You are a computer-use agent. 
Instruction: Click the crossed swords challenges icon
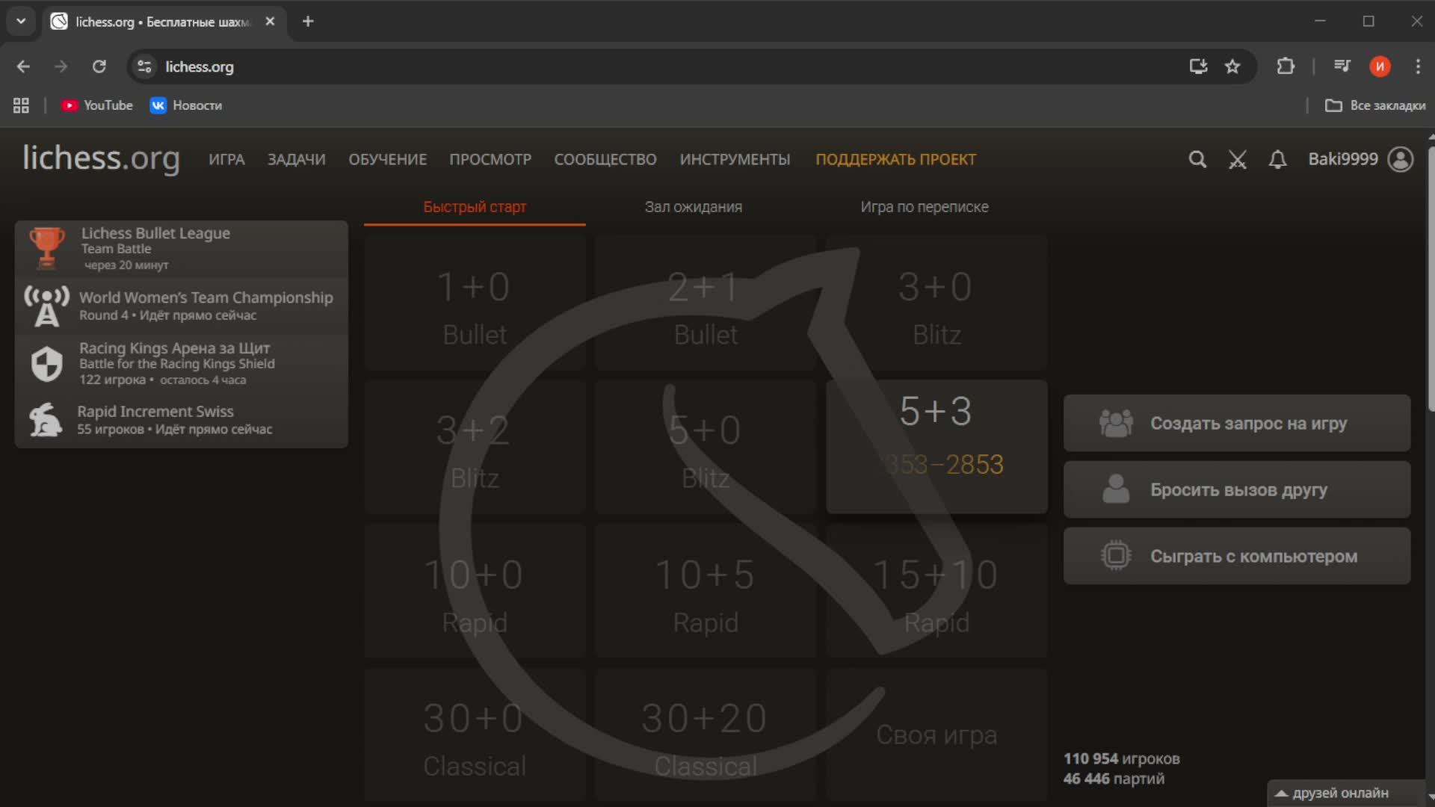click(1238, 159)
